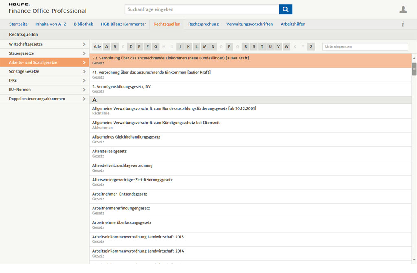This screenshot has height=273, width=417.
Task: Expand EU-Normen chevron arrow
Action: pos(84,90)
